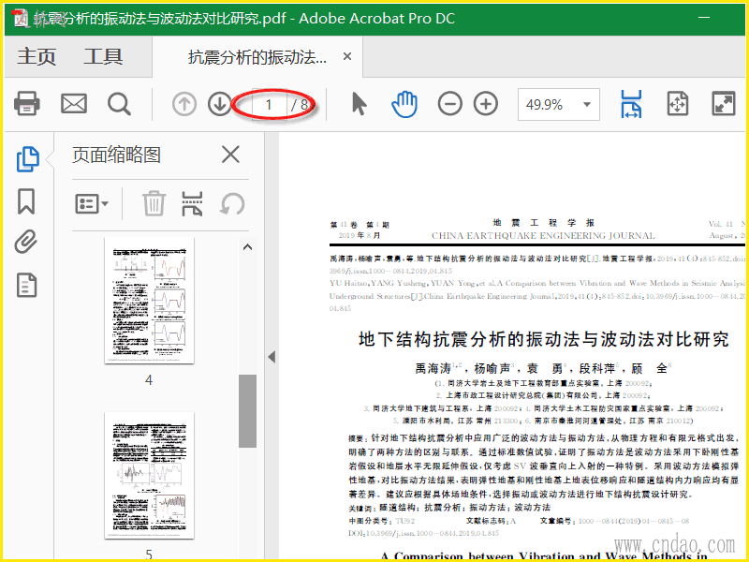Click the page number input field
Viewport: 749px width, 562px height.
pos(269,104)
